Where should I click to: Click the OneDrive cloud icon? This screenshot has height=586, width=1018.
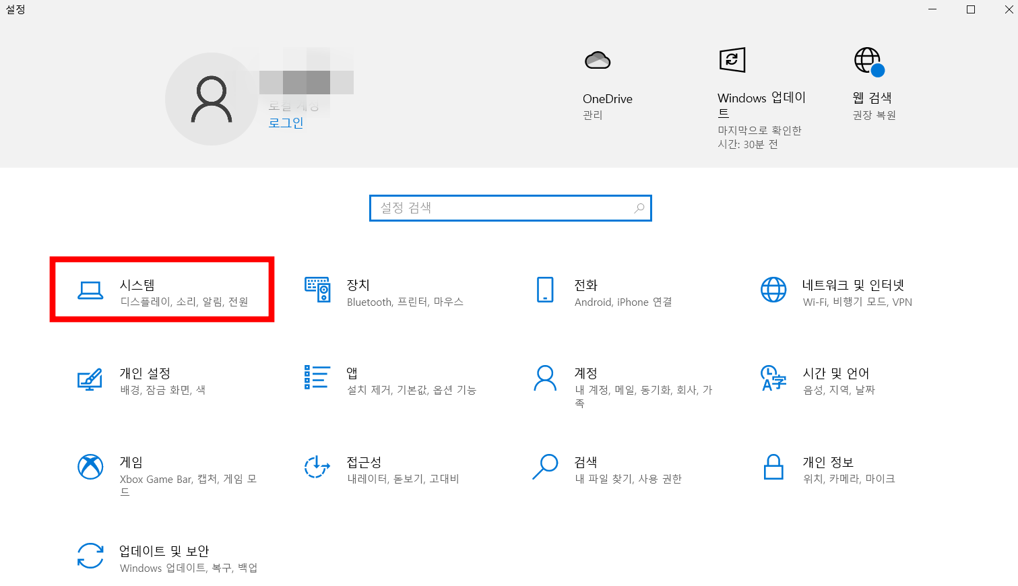tap(598, 61)
